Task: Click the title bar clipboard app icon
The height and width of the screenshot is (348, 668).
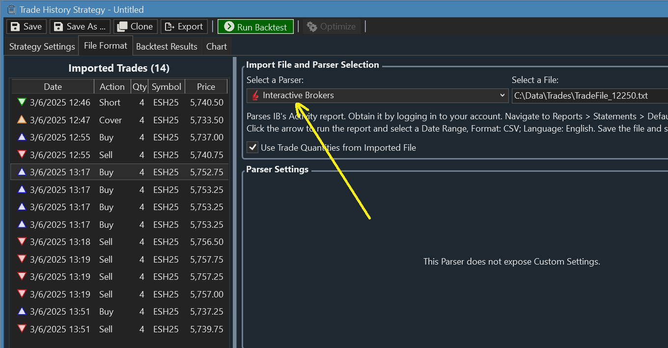Action: coord(11,9)
